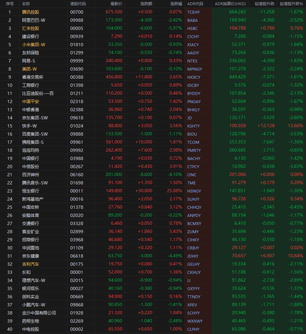Viewport: 306px width, 334px height.
Task: Select stock name 快手-W
Action: (x=29, y=126)
